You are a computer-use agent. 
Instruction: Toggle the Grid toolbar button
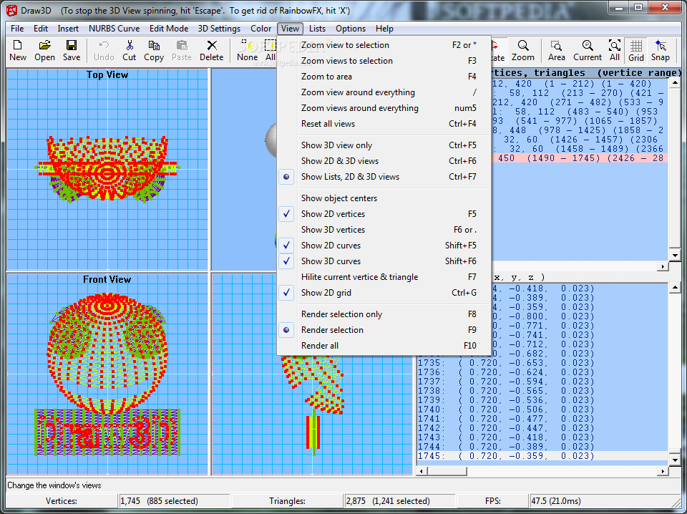(636, 50)
